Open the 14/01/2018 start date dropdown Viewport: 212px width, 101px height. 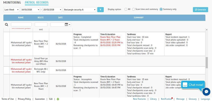click(30, 10)
